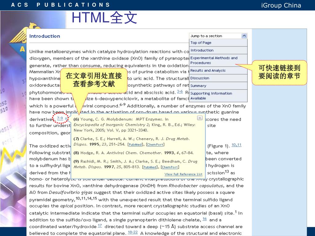
Task: Click the ACS PUBLICATIONS header text
Action: point(61,5)
